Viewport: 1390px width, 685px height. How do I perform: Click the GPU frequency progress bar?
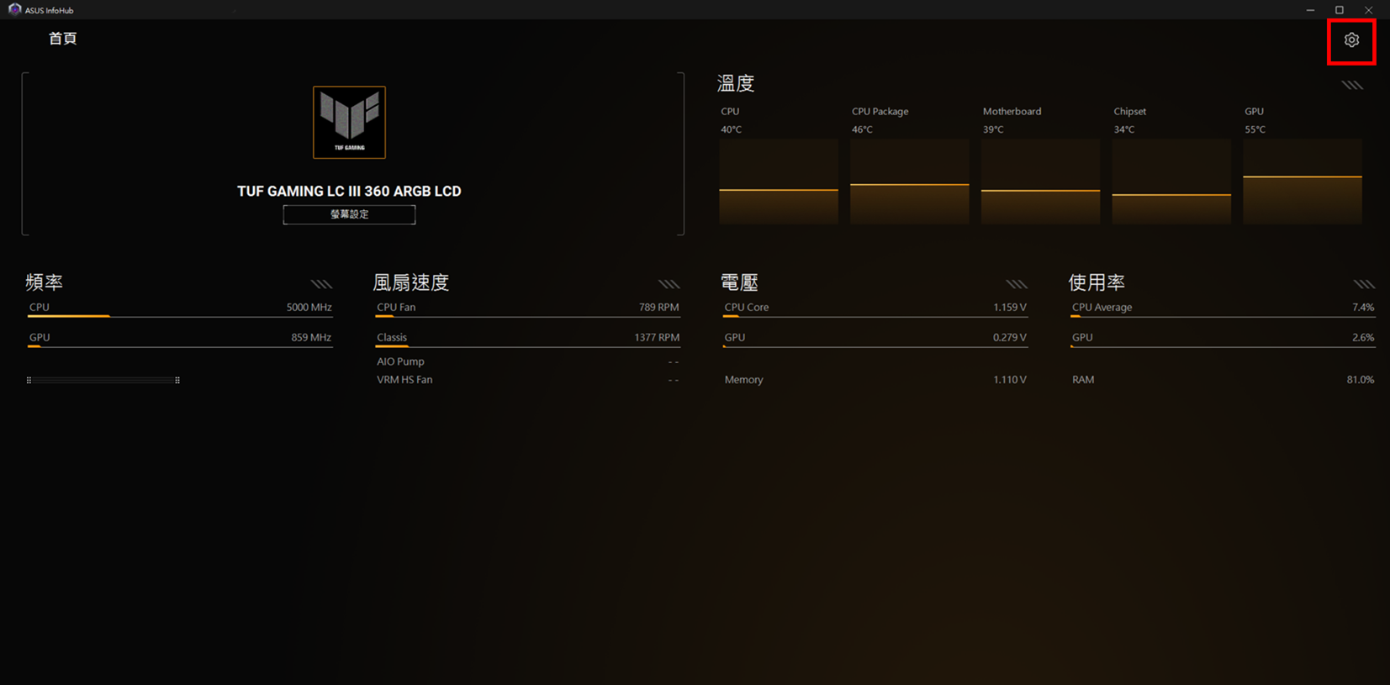point(180,346)
